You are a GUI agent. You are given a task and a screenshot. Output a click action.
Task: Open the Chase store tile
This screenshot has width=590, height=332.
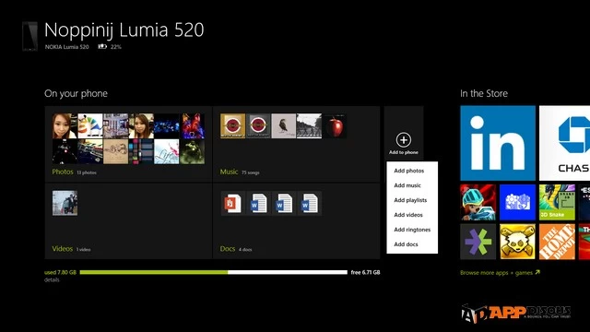tap(564, 143)
